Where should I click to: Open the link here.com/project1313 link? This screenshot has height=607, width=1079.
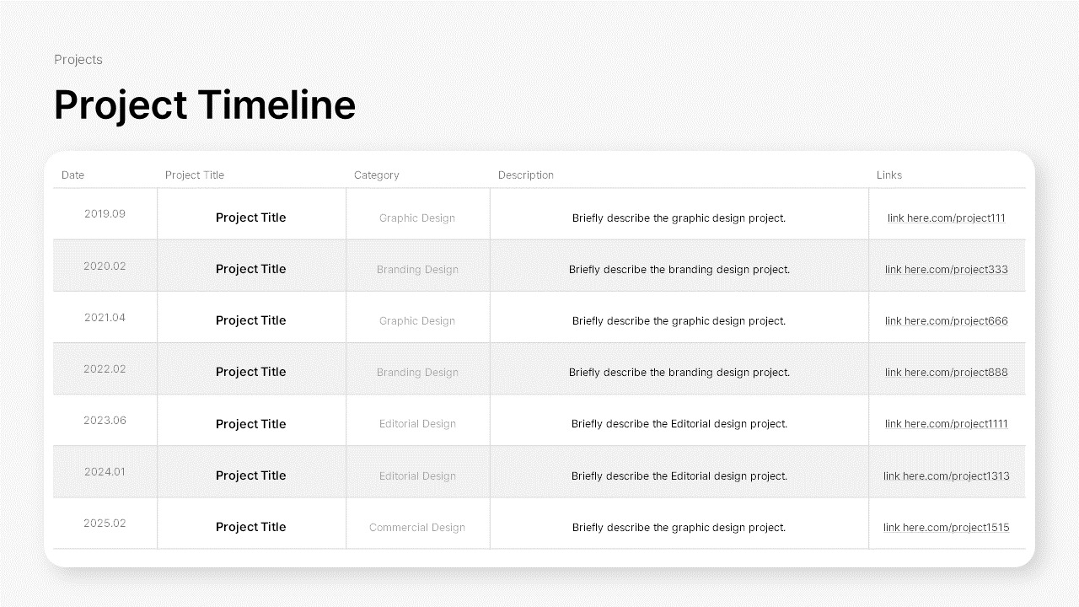pyautogui.click(x=946, y=476)
